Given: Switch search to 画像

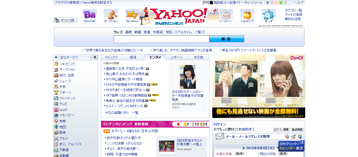Looking at the screenshot, I should point(128,32).
